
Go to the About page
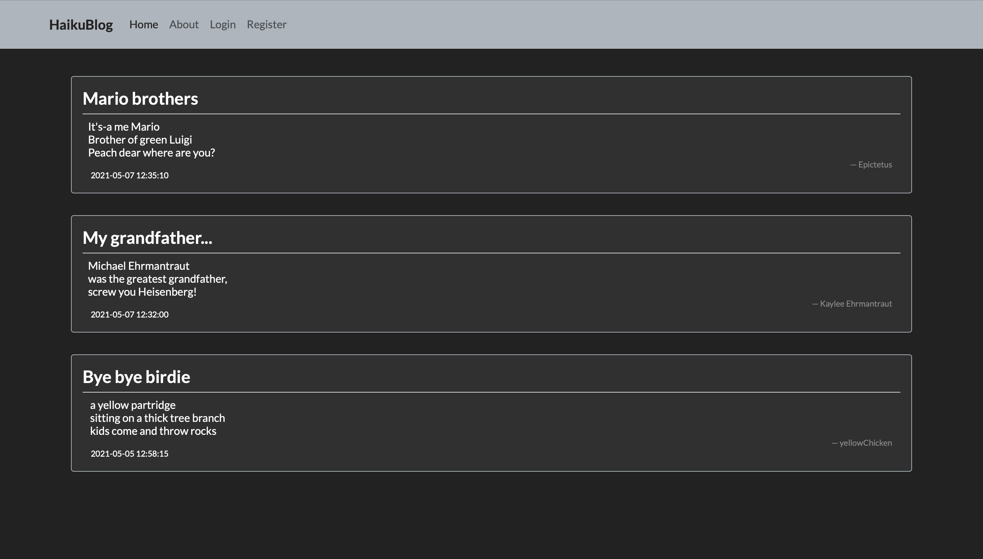184,25
